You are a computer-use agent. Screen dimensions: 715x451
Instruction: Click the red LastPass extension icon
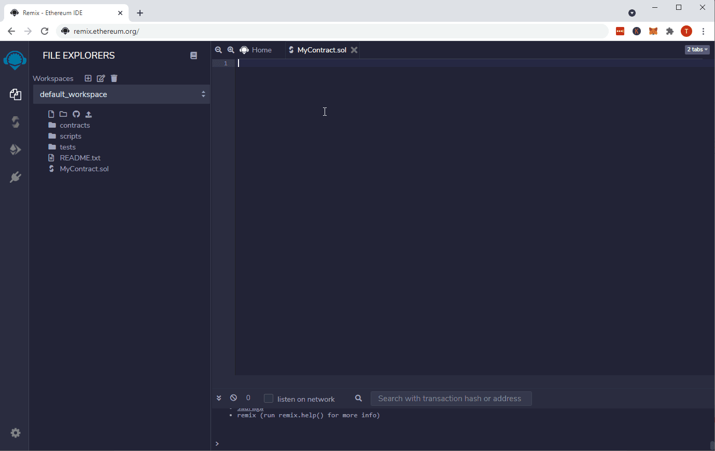(620, 31)
